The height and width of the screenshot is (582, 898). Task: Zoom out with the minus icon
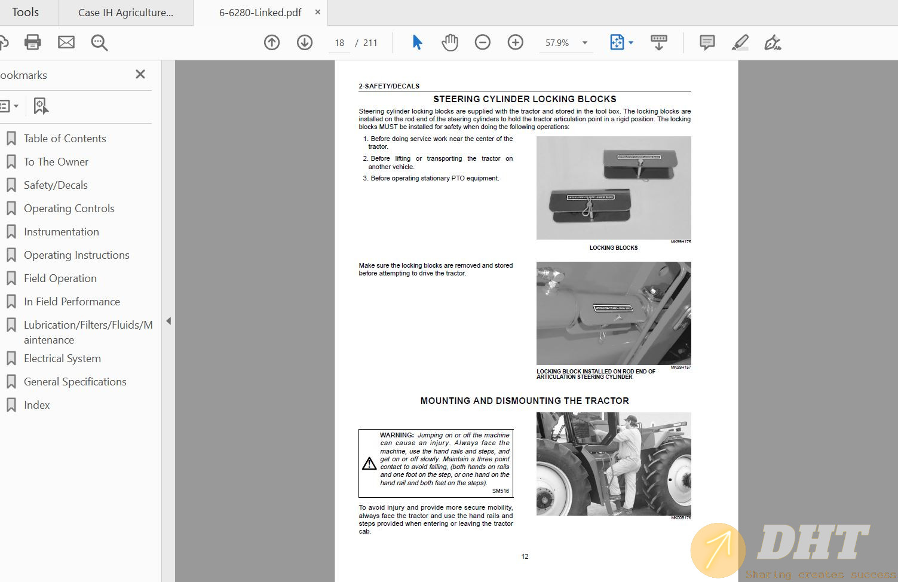click(483, 42)
